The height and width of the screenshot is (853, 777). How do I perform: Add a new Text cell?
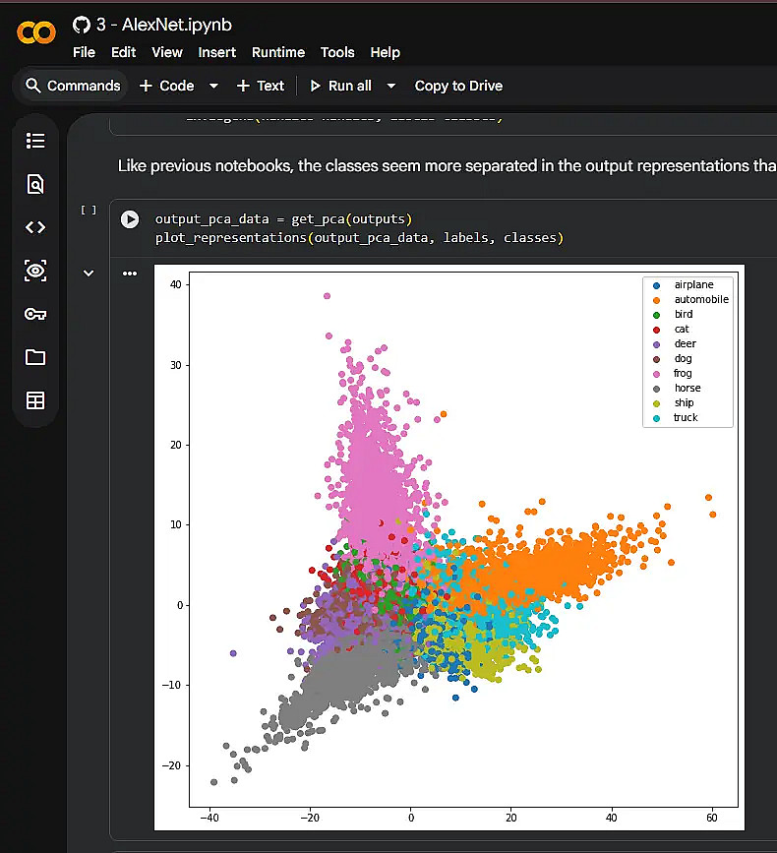pyautogui.click(x=261, y=86)
